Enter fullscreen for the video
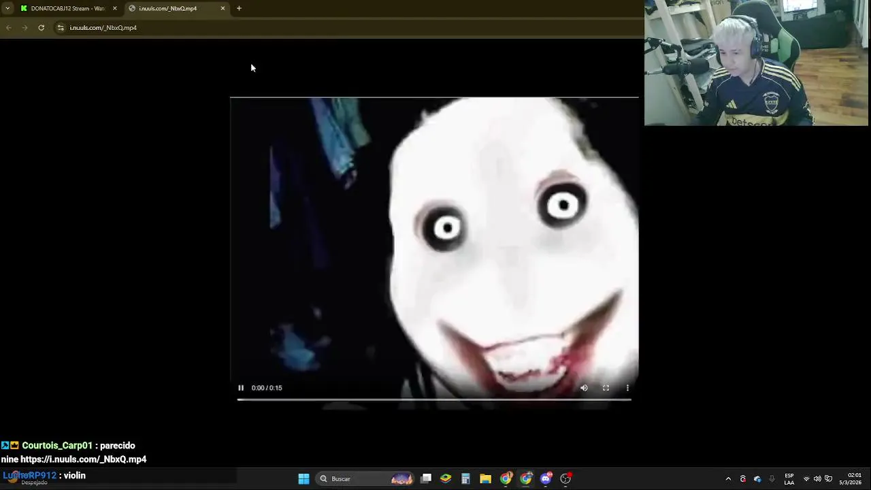Image resolution: width=871 pixels, height=490 pixels. click(x=606, y=388)
